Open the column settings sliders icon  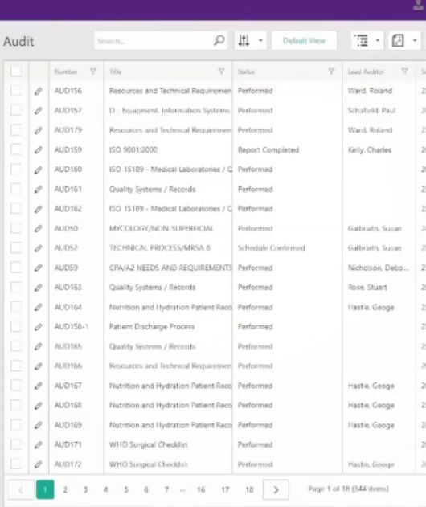point(244,41)
